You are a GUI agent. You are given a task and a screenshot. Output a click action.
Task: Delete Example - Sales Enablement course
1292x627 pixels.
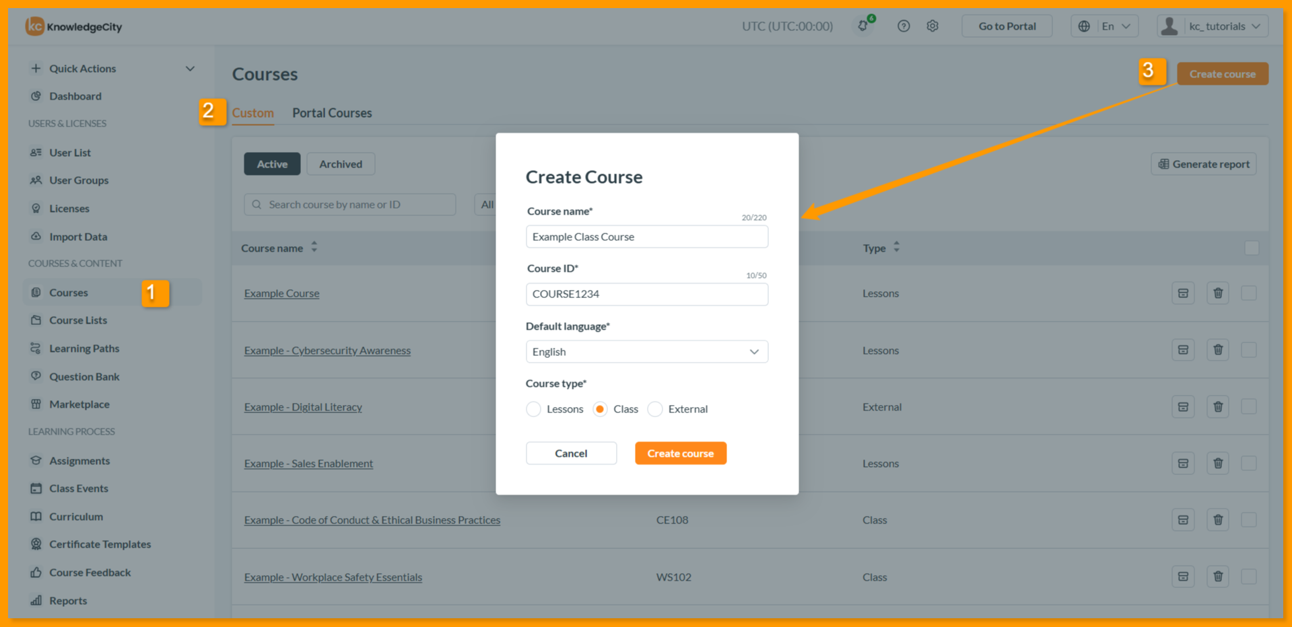[x=1218, y=464]
